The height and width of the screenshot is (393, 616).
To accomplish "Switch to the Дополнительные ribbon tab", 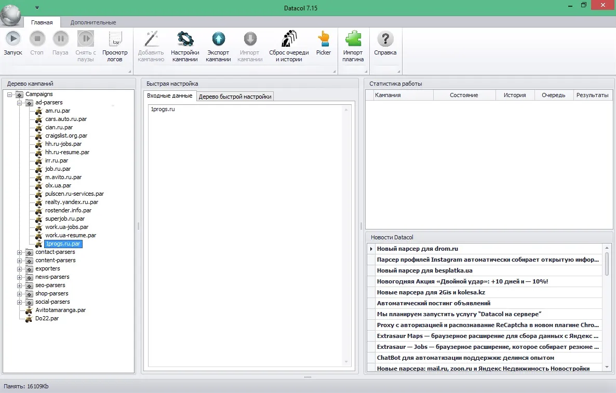I will (x=93, y=22).
